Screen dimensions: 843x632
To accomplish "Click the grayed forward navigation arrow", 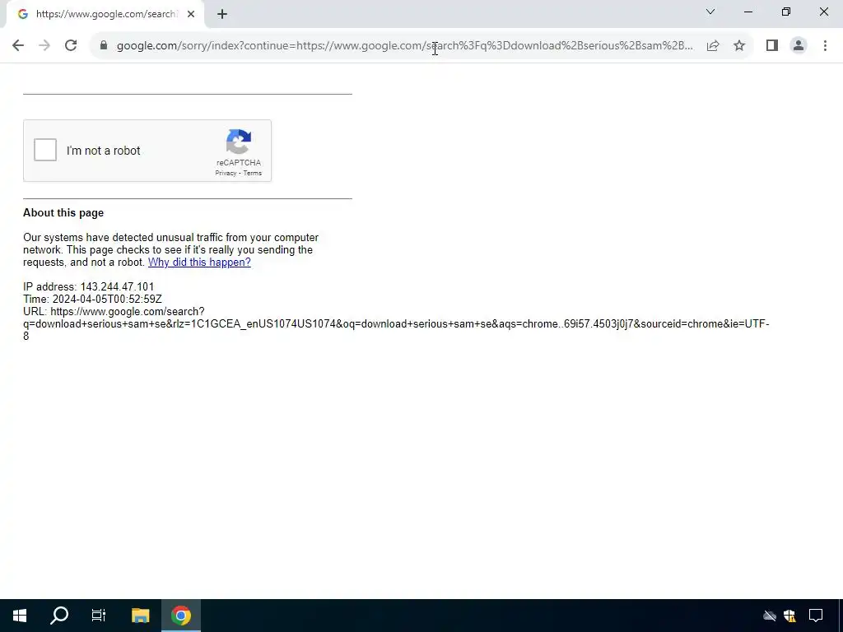I will (x=44, y=46).
